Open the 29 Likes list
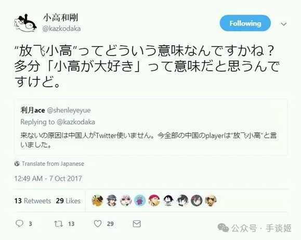The image size is (301, 240). click(68, 201)
